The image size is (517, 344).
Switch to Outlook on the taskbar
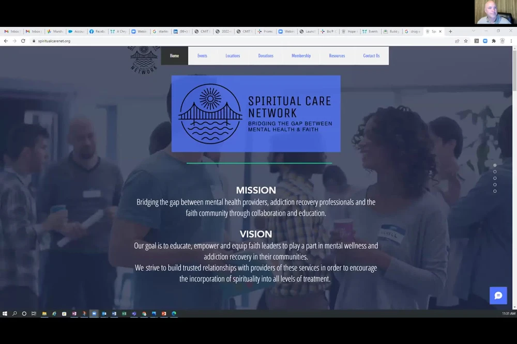(x=104, y=314)
